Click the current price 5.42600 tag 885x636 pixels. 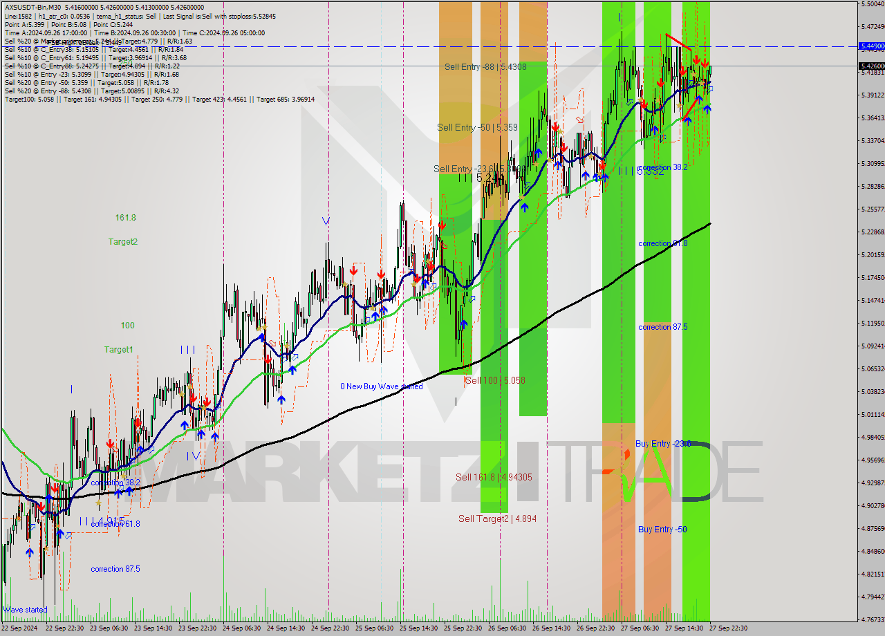pyautogui.click(x=871, y=66)
